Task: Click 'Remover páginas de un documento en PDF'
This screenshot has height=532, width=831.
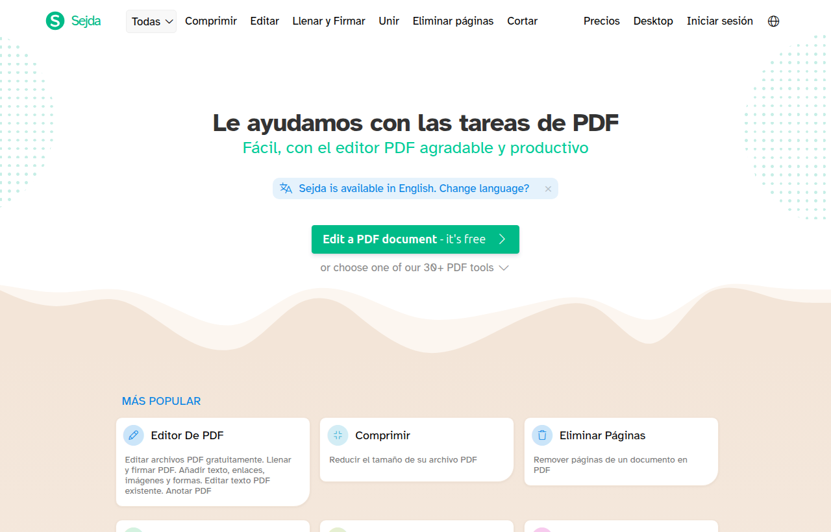Action: (610, 465)
